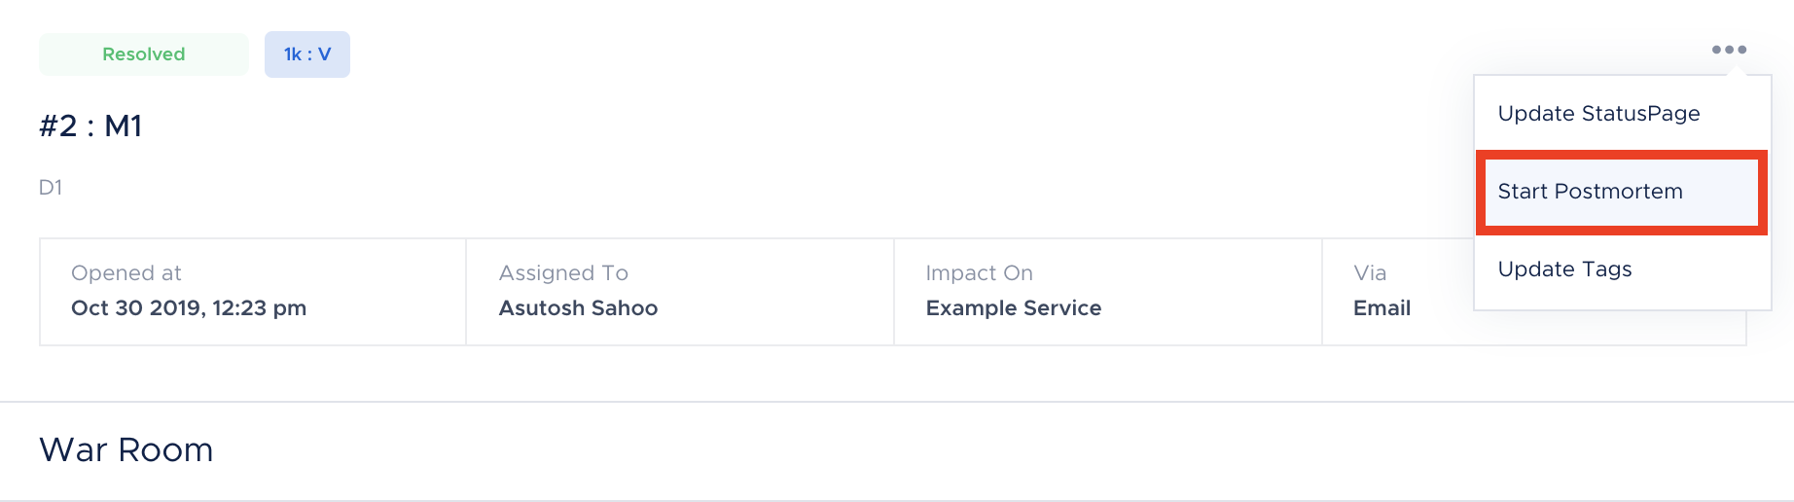Click the 'Via' label

click(1370, 273)
